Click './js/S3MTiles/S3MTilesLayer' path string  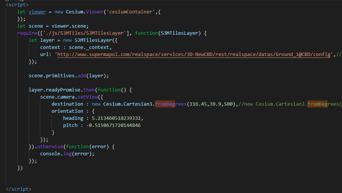85,33
